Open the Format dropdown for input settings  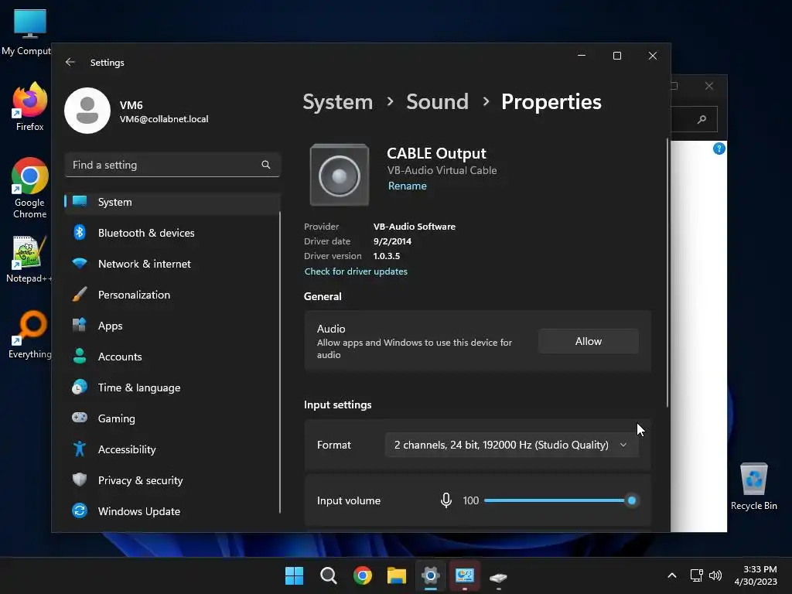click(x=512, y=445)
